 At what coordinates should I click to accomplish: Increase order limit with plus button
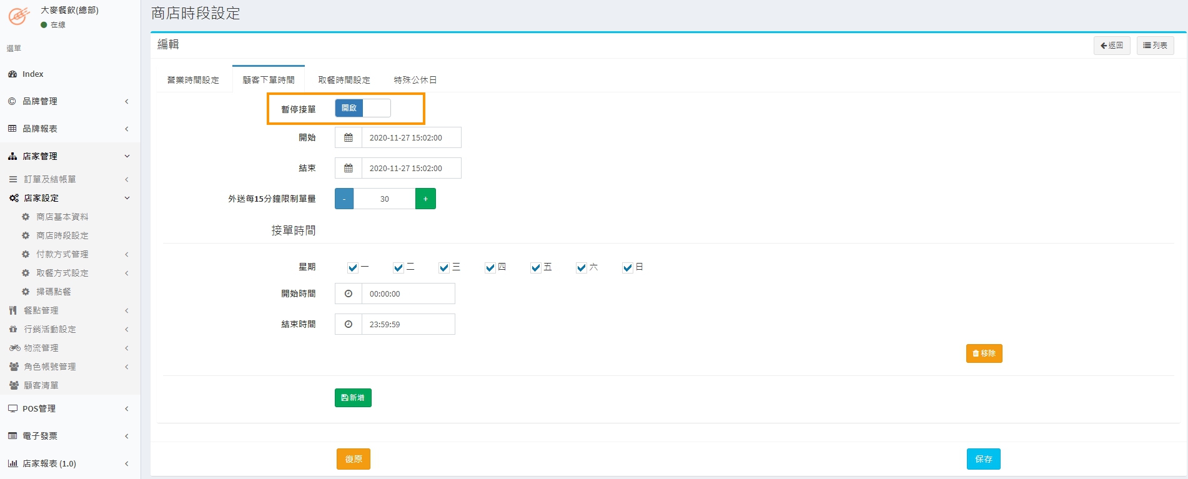pyautogui.click(x=425, y=199)
